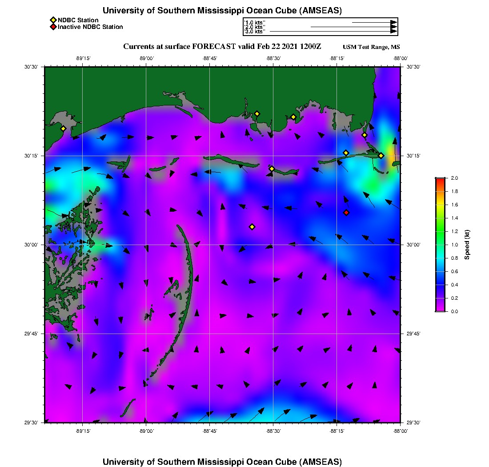Click the yellow diamond beside NDBC Station legend
The width and height of the screenshot is (489, 467).
tap(53, 20)
